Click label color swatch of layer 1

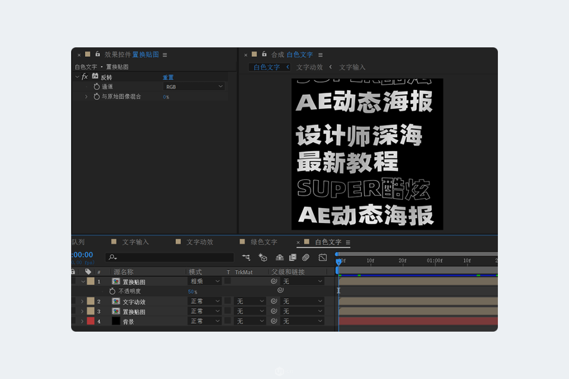pyautogui.click(x=91, y=281)
